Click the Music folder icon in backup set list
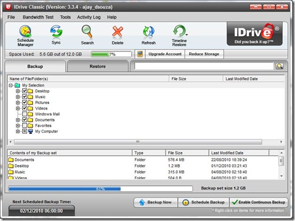The width and height of the screenshot is (295, 221). 11,172
